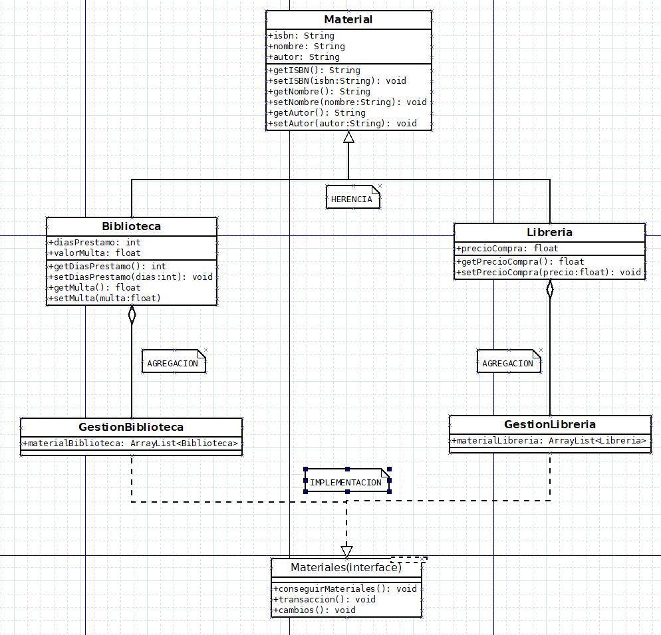Click the aggregation diamond below Libreria
This screenshot has height=635, width=661.
pos(550,289)
